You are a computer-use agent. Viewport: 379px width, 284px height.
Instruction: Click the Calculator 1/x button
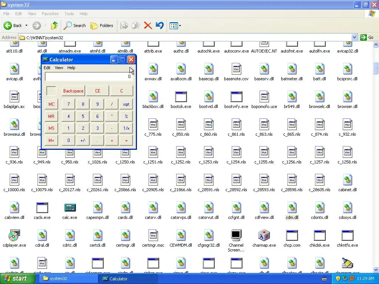tap(126, 128)
